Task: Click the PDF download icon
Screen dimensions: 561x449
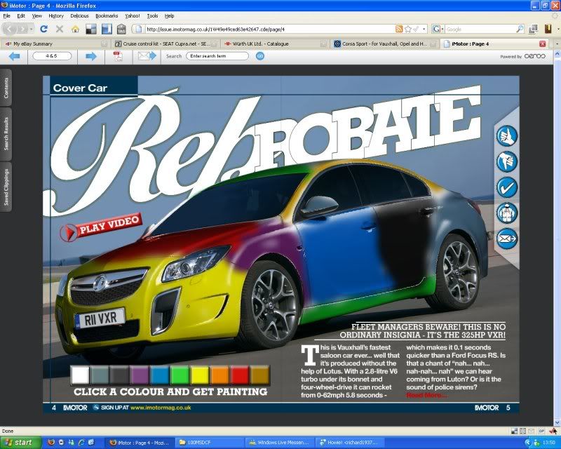Action: pyautogui.click(x=118, y=56)
